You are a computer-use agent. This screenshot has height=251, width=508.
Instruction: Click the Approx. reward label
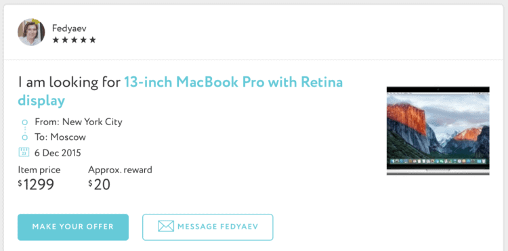coord(120,170)
